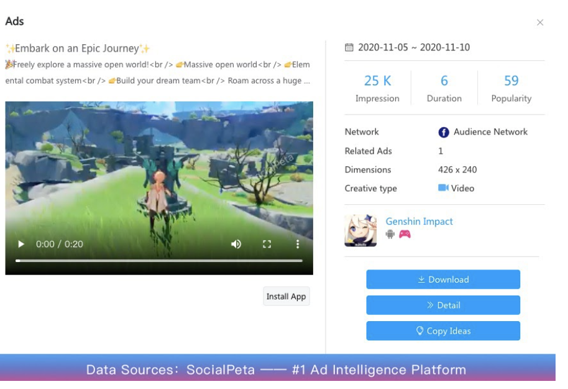Open the Genshin Impact app link
The height and width of the screenshot is (389, 568).
click(x=419, y=222)
